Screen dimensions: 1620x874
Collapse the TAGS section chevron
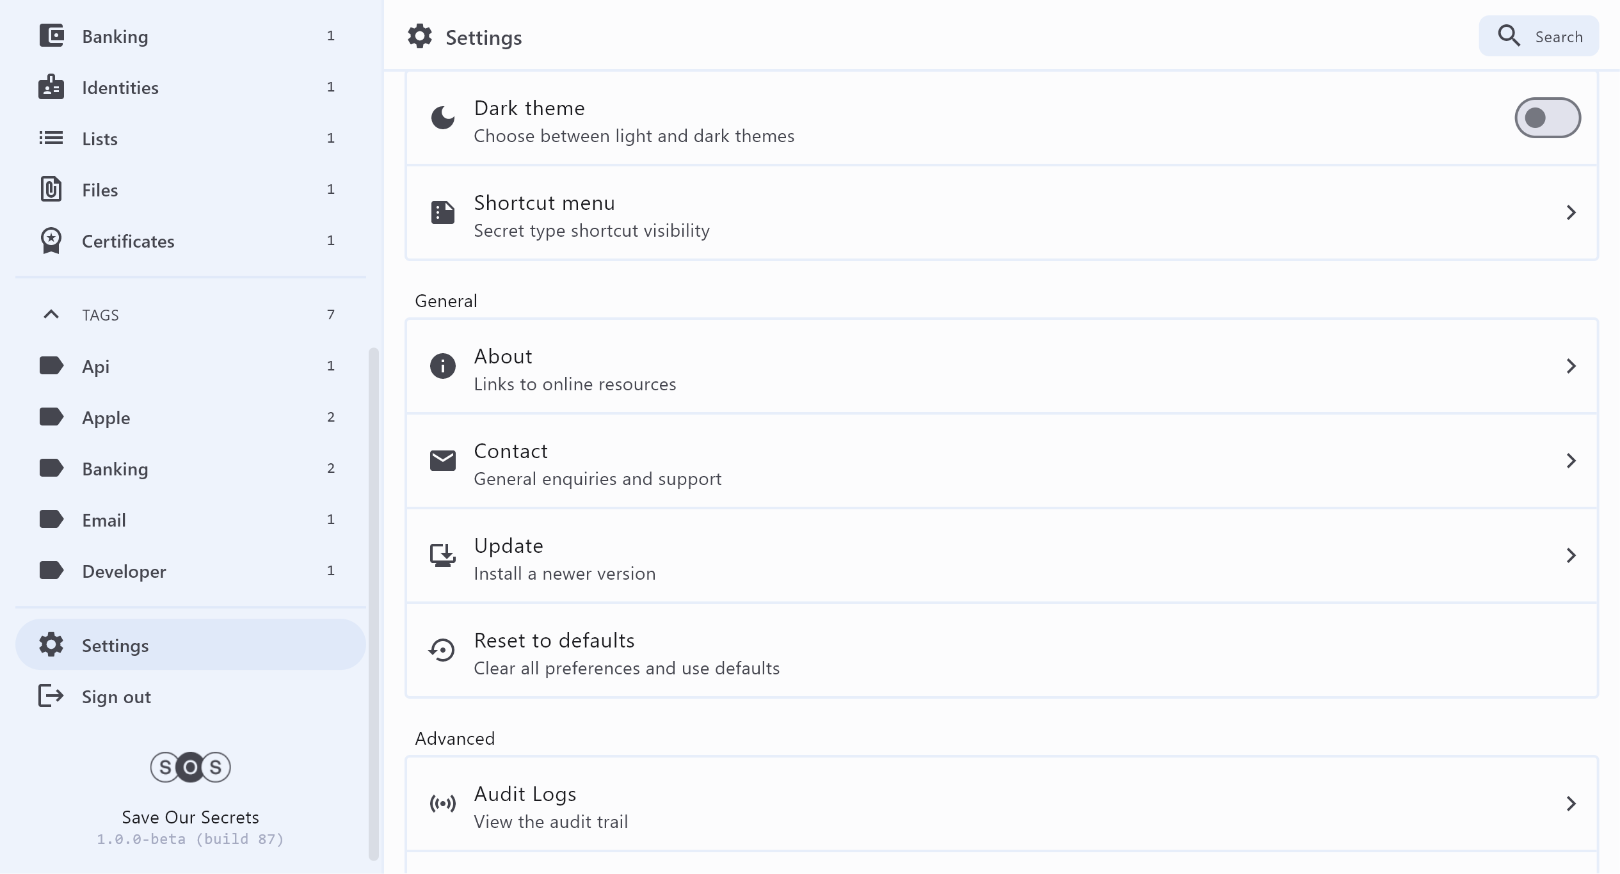[51, 314]
